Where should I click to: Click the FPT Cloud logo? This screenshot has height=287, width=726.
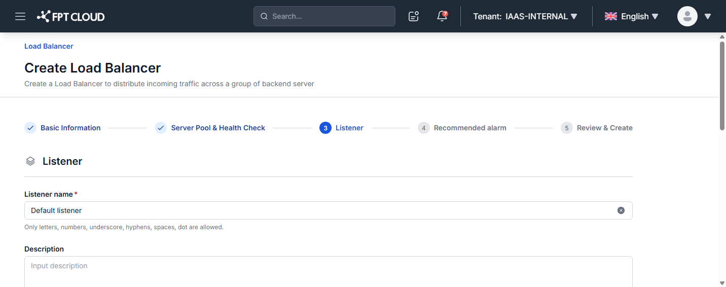71,16
